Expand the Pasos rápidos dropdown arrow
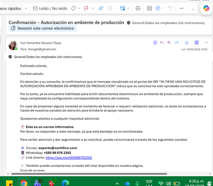This screenshot has height=186, width=213. (26, 9)
